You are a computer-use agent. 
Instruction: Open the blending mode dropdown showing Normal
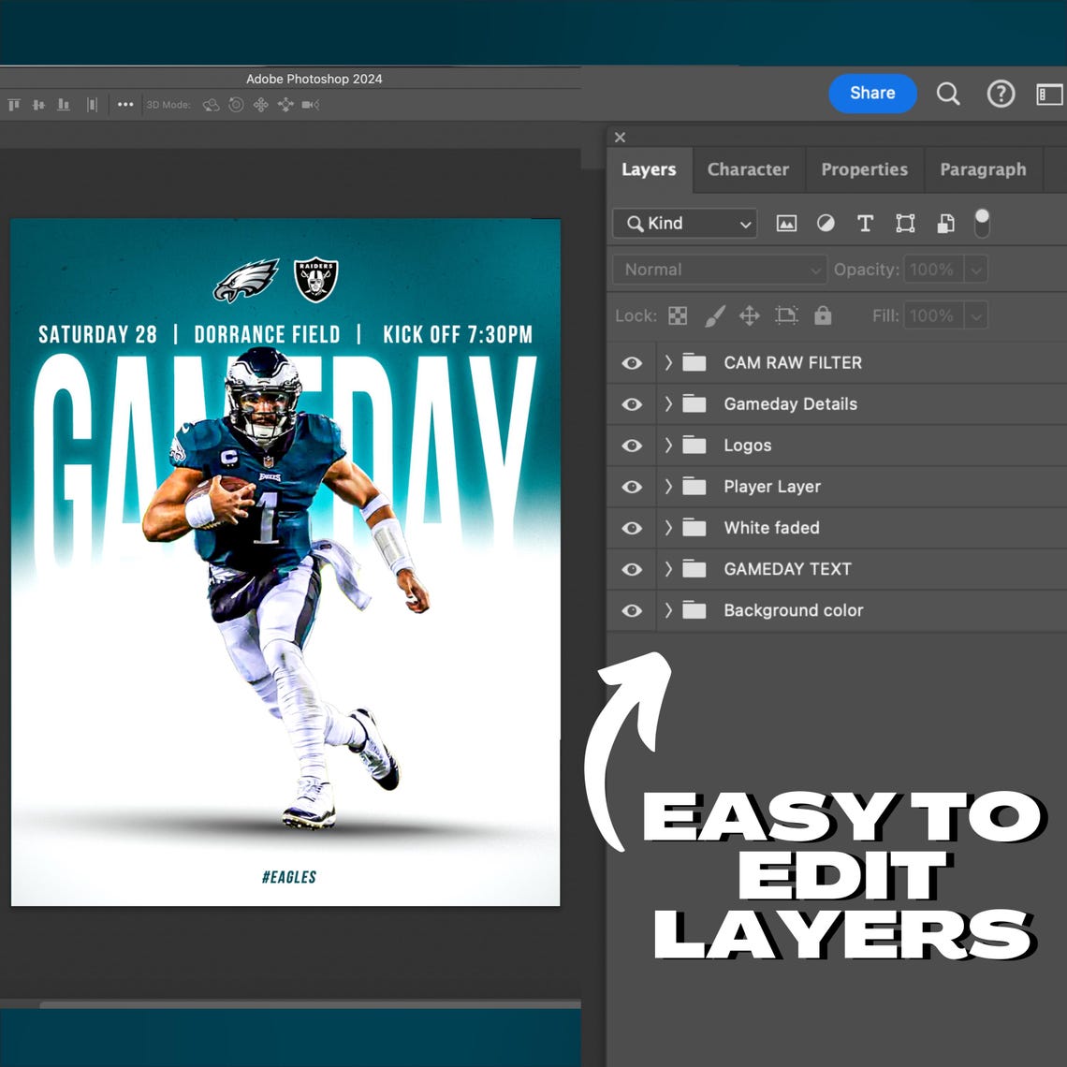pos(719,270)
